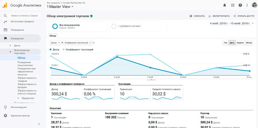Click the Администратор gear icon
This screenshot has width=258, height=128.
pos(5,116)
